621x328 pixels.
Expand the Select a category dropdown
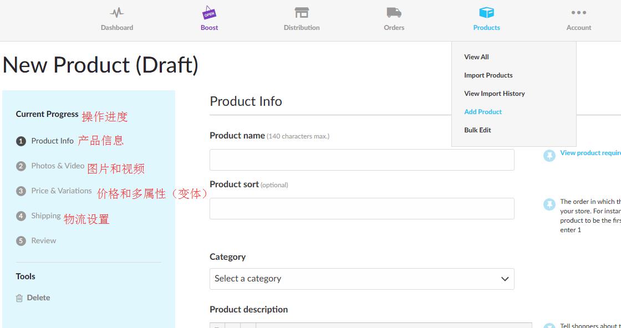coord(362,279)
